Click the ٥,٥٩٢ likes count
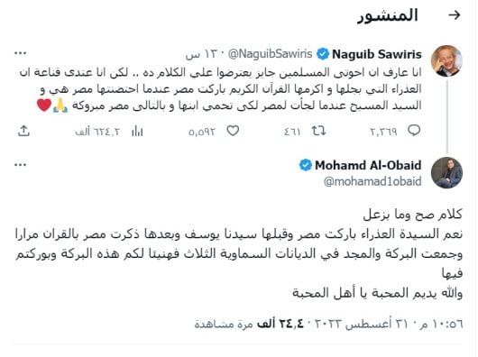The image size is (478, 357). click(x=202, y=132)
